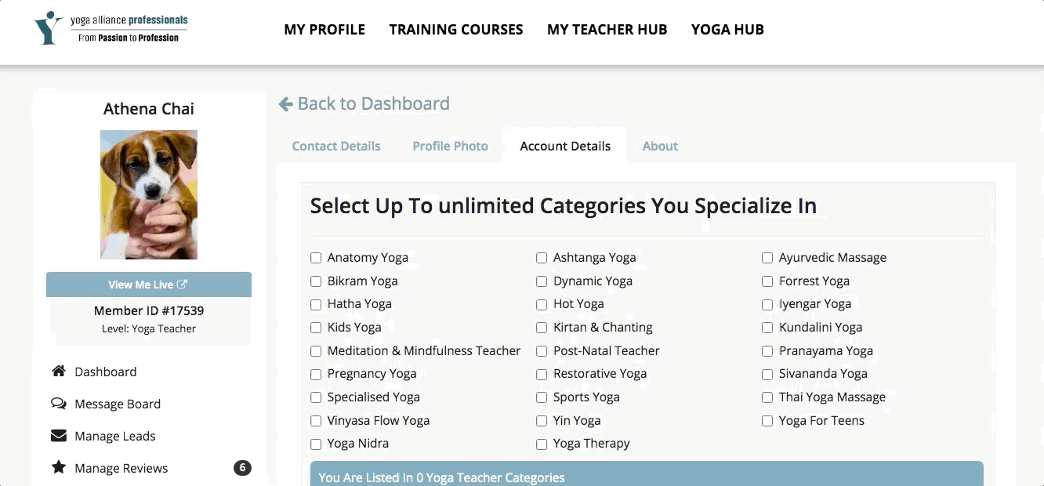Viewport: 1044px width, 486px height.
Task: Click the Manage Reviews star icon
Action: pyautogui.click(x=59, y=468)
